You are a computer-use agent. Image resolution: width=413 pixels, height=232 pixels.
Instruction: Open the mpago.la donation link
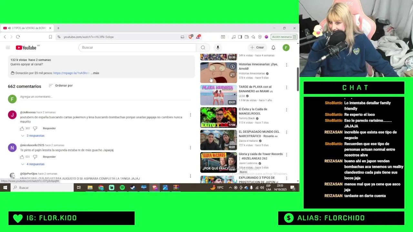pos(71,73)
